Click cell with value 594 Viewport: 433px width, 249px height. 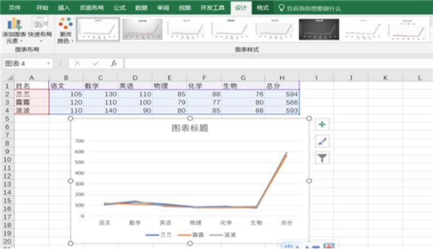282,94
